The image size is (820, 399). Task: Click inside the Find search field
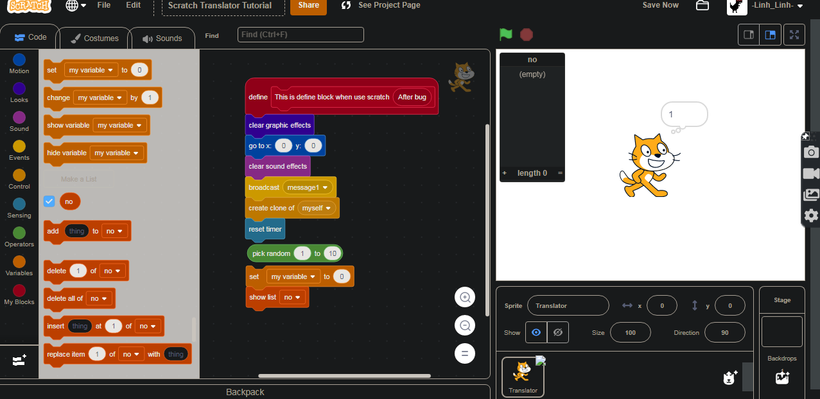point(300,34)
